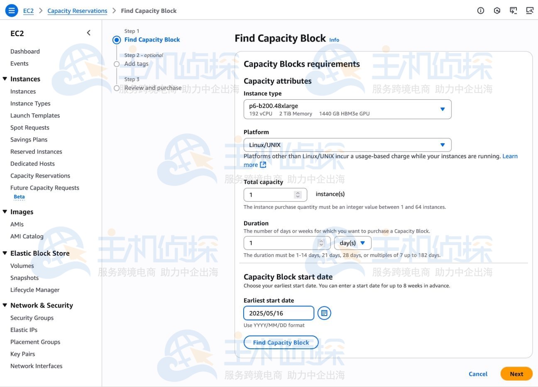This screenshot has width=538, height=387.
Task: Go to the EC2 Dashboard sidebar item
Action: (x=25, y=51)
